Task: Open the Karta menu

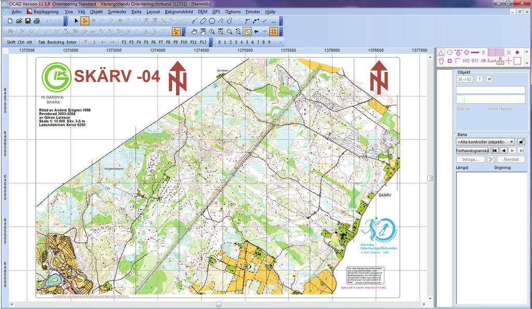Action: point(137,11)
